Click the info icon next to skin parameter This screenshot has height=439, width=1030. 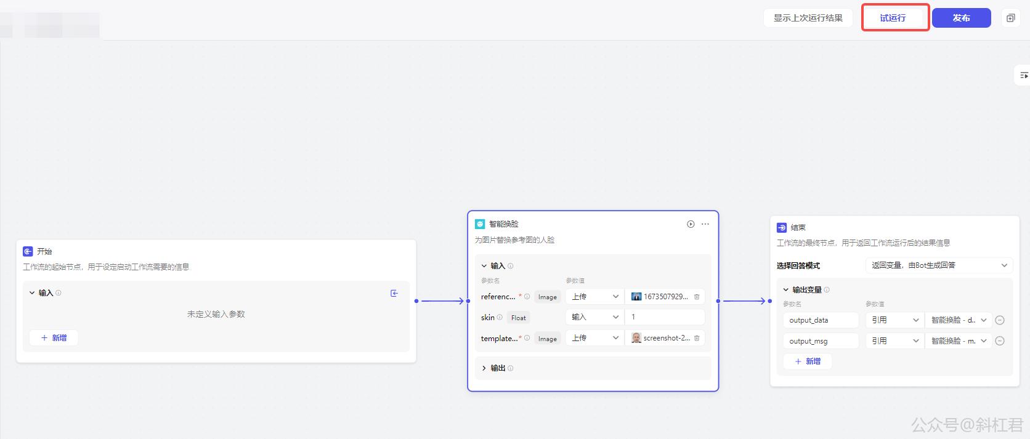pos(500,318)
